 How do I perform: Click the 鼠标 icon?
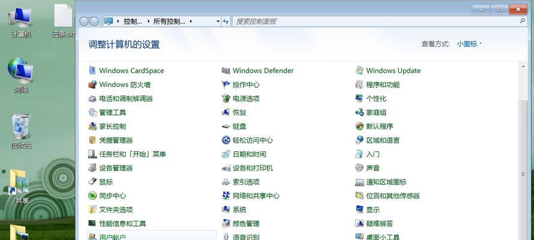(x=93, y=182)
